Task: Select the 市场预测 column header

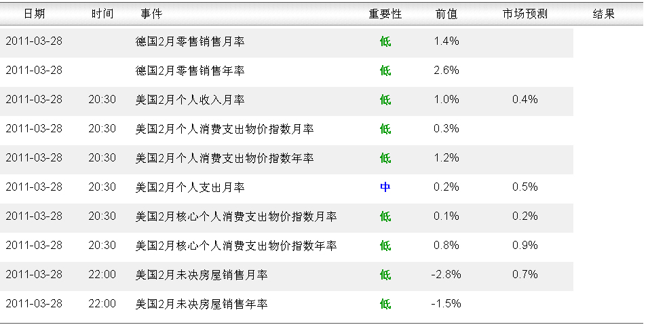Action: (525, 14)
